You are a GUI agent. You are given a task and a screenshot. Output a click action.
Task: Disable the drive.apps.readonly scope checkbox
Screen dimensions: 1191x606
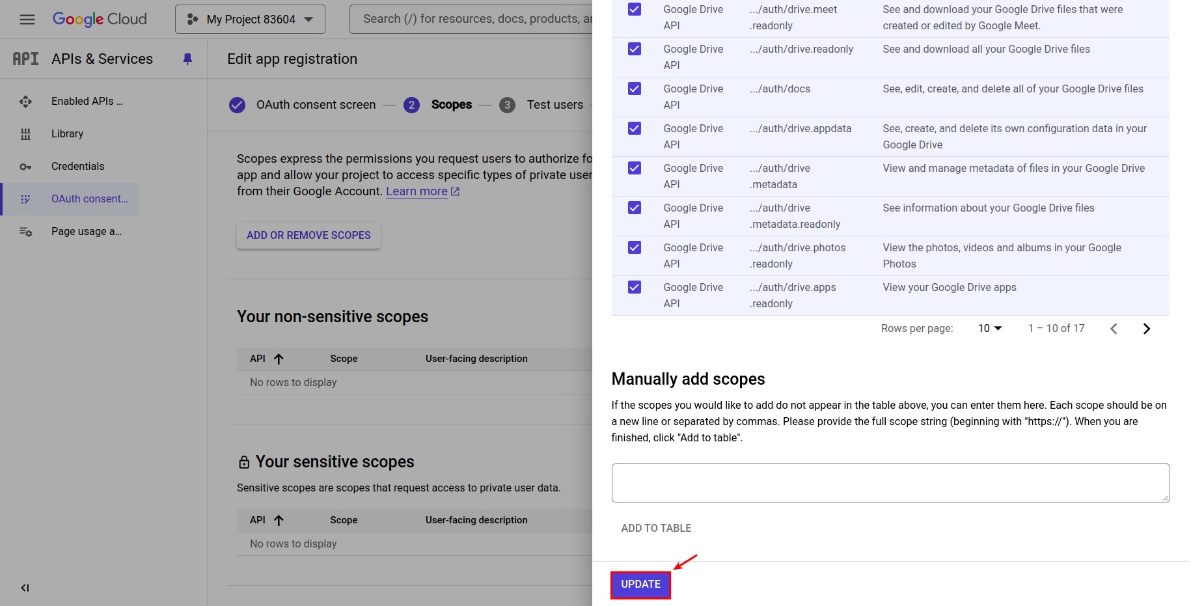pyautogui.click(x=634, y=287)
